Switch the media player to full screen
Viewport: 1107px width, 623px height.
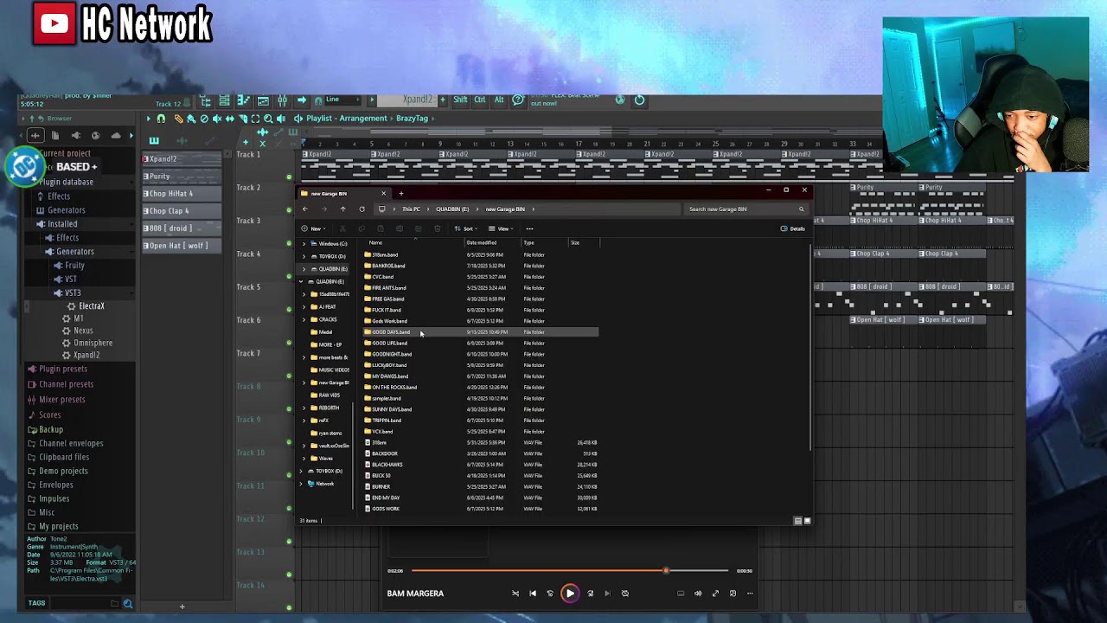[715, 594]
